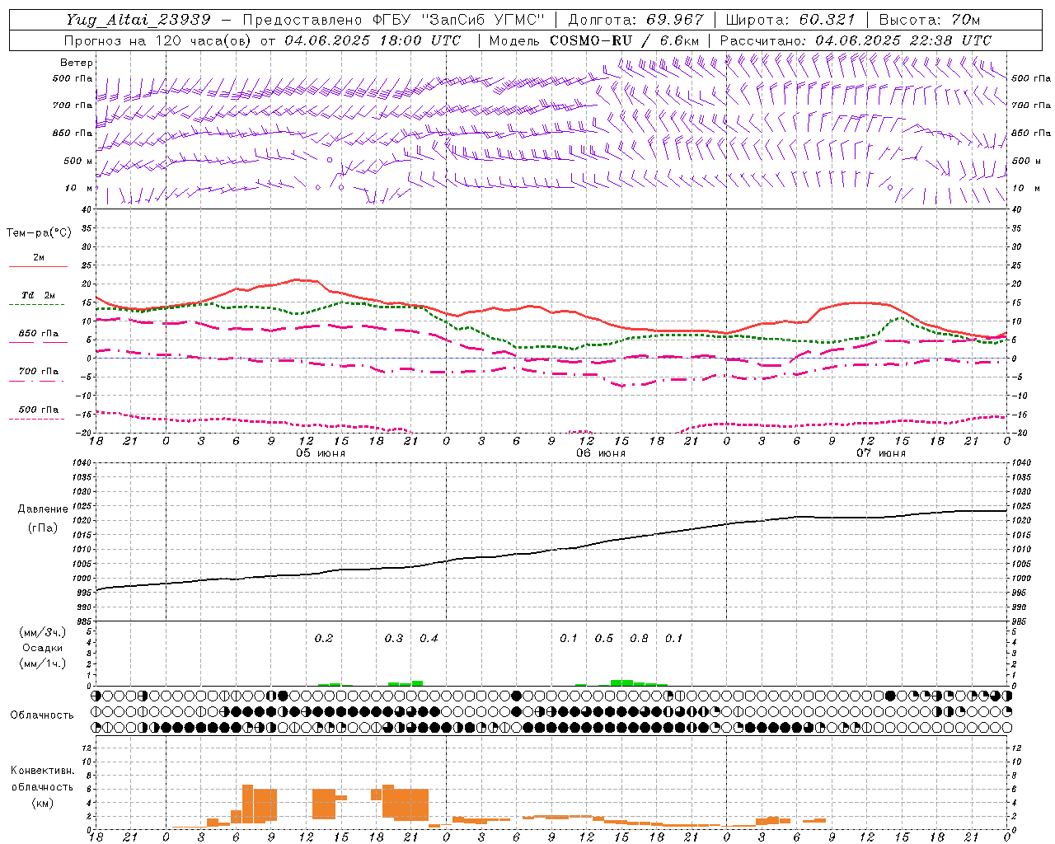Click the 0.5 precipitation value
This screenshot has width=1055, height=844.
(x=604, y=639)
